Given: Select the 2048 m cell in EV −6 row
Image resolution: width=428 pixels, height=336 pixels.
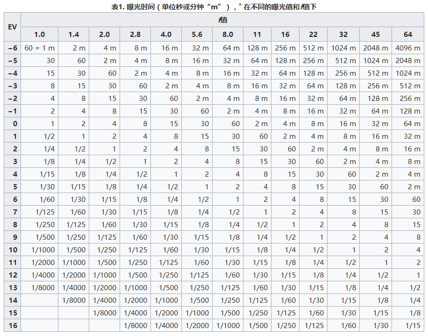Looking at the screenshot, I should [x=376, y=48].
